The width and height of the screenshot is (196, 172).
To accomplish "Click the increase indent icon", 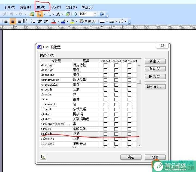I will (46, 21).
